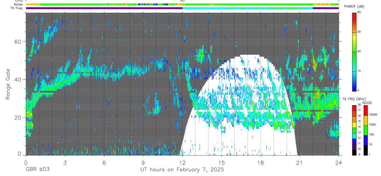Click the '9' tick on UT hours axis
The width and height of the screenshot is (381, 176).
[x=143, y=162]
